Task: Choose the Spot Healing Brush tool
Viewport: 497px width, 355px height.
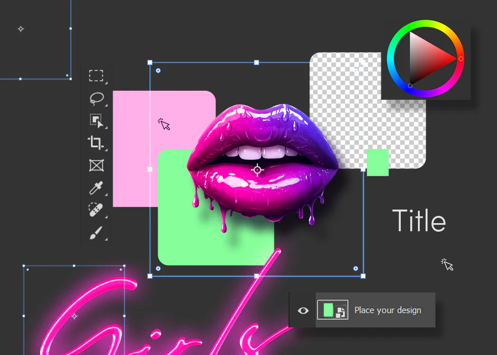Action: (96, 210)
